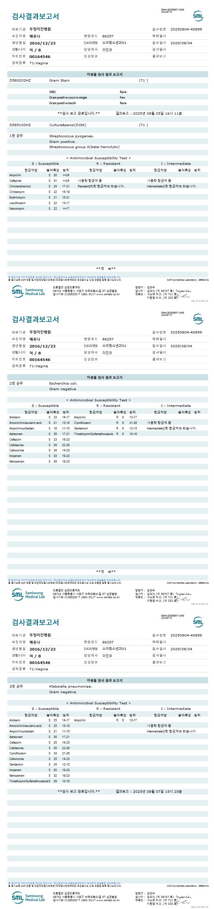
Task: Click 'Streptococcus group A(beta-hemolytic)' line
Action: point(84,147)
